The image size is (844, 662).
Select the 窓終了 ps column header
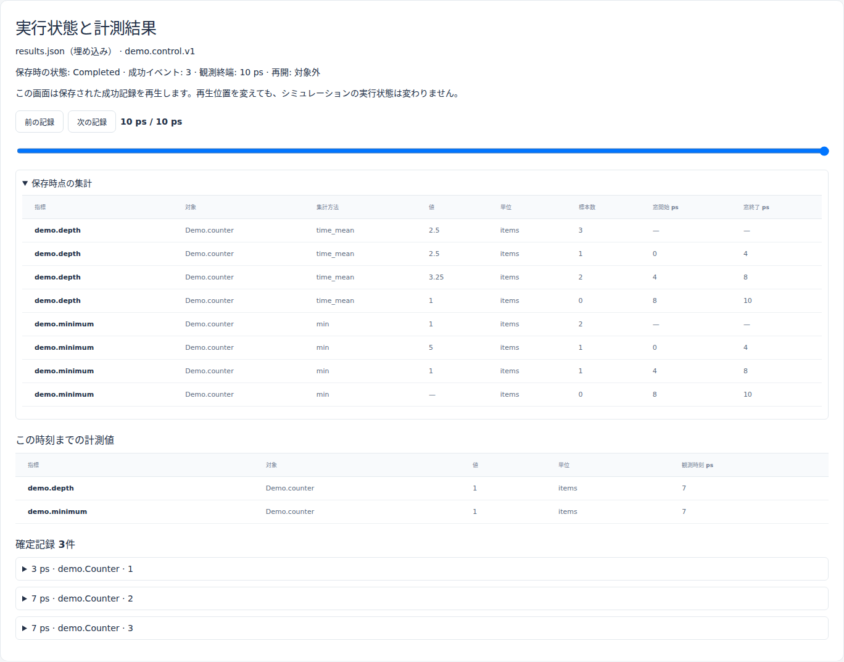(x=756, y=207)
